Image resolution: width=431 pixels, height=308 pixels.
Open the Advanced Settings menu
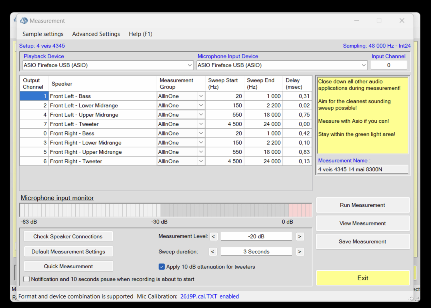[96, 34]
